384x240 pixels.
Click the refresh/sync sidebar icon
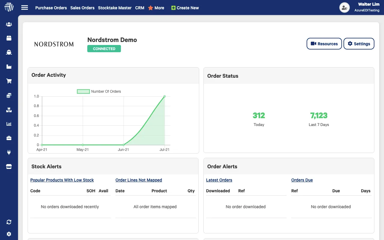point(9,222)
